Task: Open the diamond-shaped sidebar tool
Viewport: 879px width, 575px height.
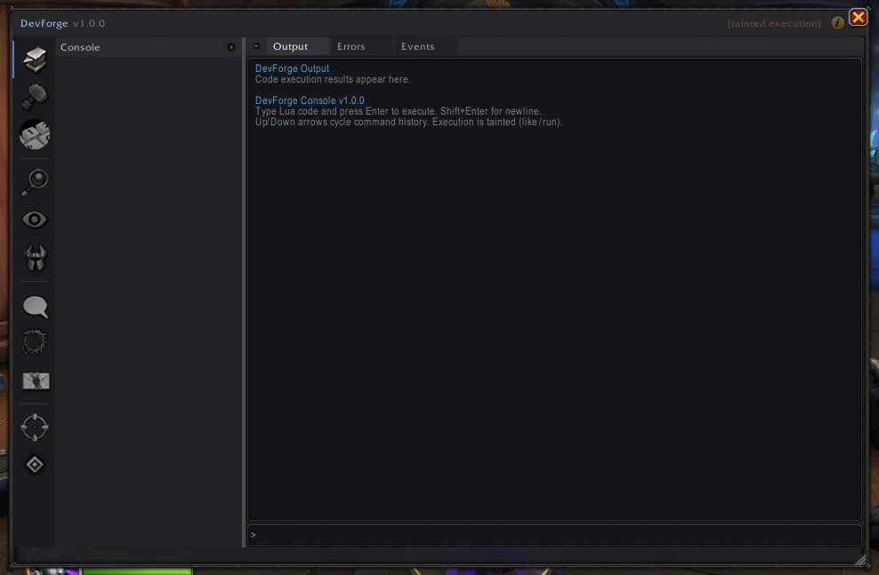Action: [x=34, y=464]
